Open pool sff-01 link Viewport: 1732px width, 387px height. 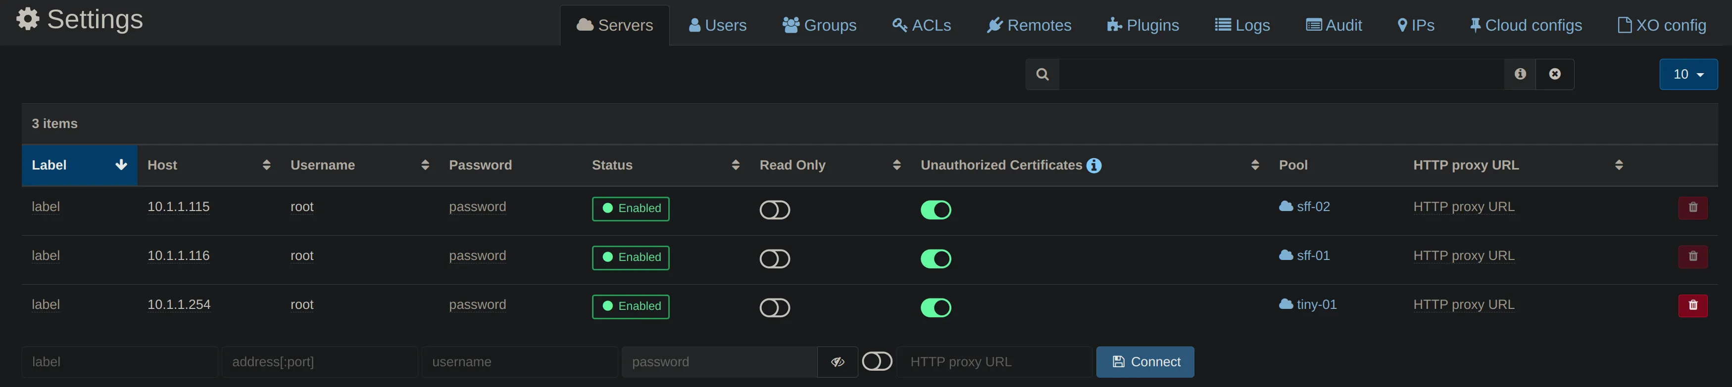[1313, 256]
